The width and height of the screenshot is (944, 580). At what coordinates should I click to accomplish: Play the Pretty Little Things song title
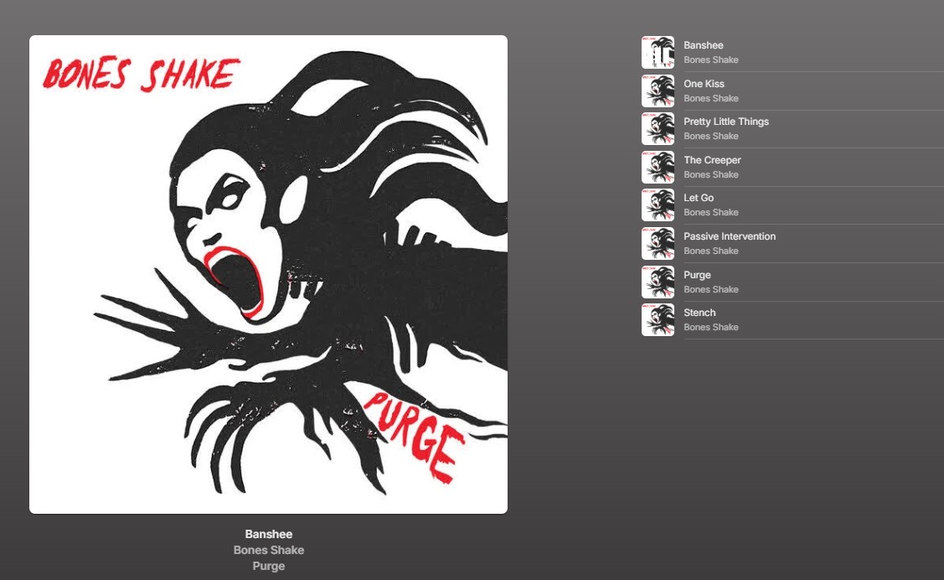(x=725, y=122)
